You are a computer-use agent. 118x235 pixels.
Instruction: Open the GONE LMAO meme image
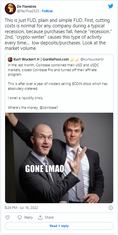tap(59, 158)
